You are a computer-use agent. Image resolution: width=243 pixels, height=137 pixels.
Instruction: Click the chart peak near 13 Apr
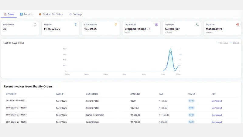171,49
